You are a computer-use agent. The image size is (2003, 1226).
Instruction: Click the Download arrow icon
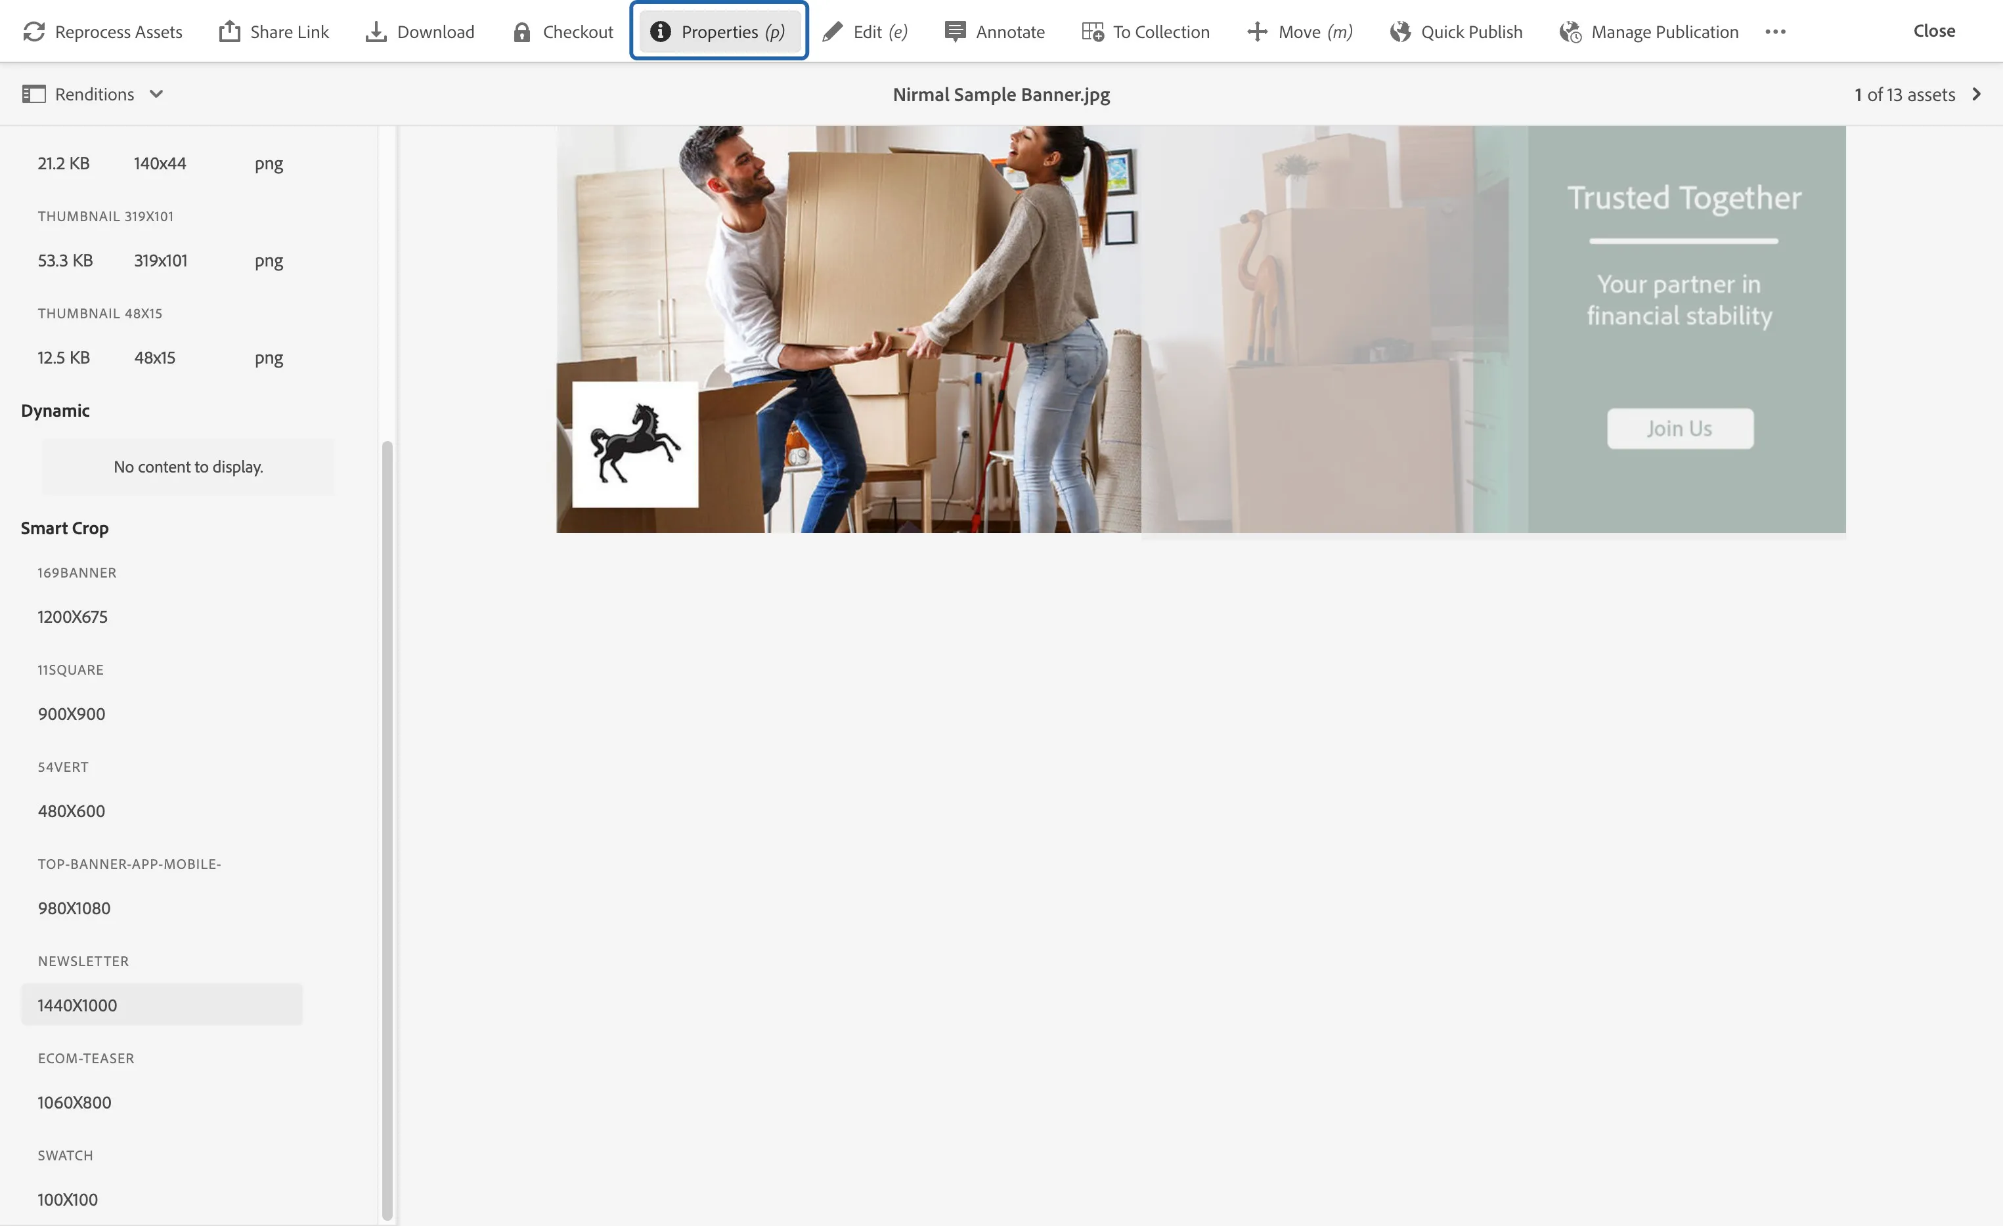click(376, 32)
